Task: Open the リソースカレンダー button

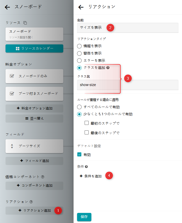Action: (34, 48)
